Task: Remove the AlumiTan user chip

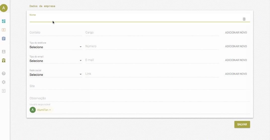Action: click(50, 110)
